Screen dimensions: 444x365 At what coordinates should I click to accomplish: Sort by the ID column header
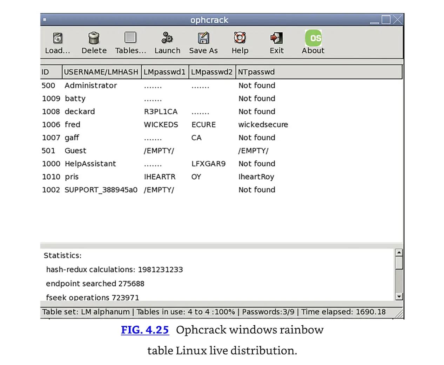pyautogui.click(x=51, y=72)
